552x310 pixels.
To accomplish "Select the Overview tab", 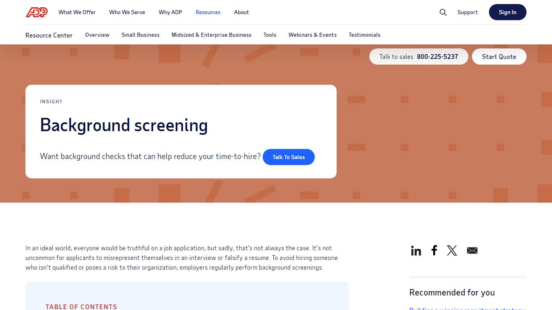I will (97, 35).
